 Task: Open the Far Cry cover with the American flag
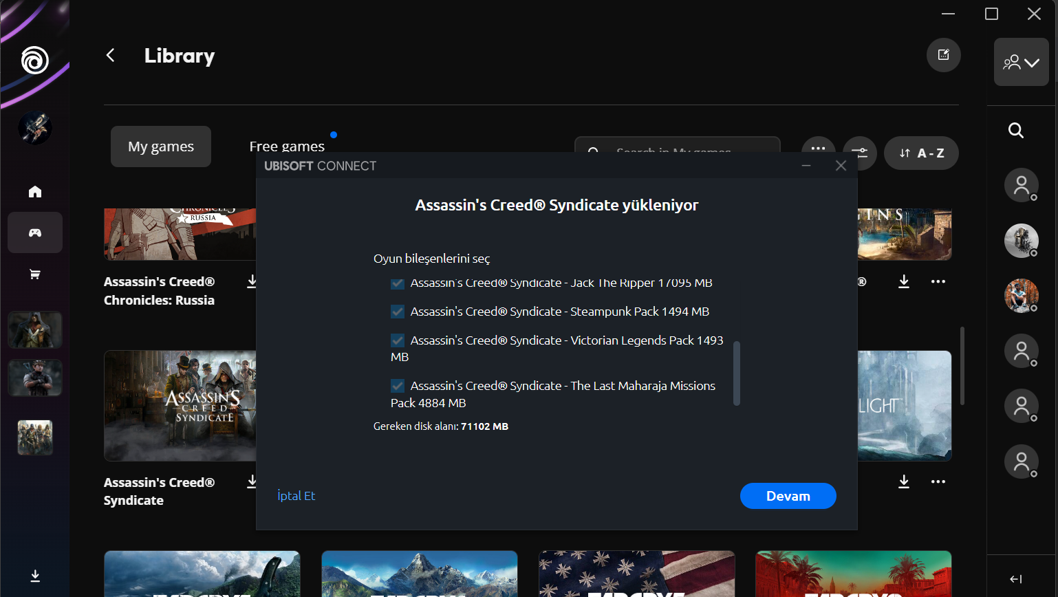click(x=637, y=574)
